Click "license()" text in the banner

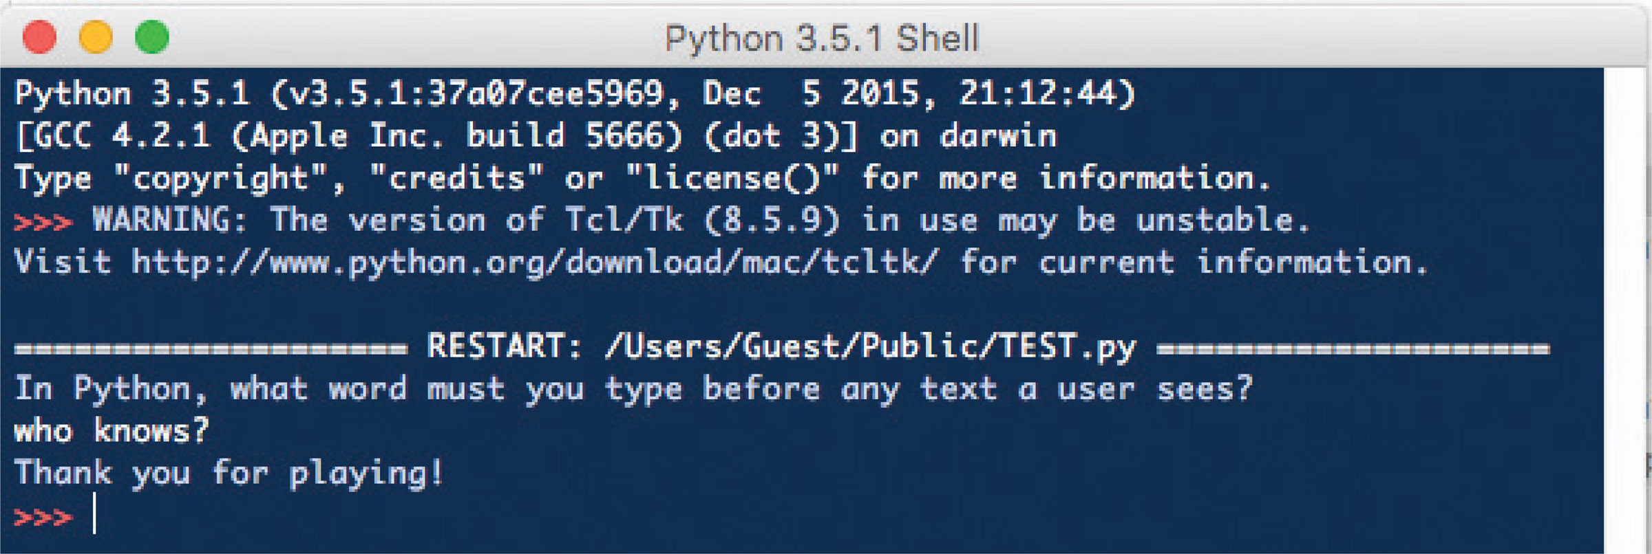coord(732,179)
